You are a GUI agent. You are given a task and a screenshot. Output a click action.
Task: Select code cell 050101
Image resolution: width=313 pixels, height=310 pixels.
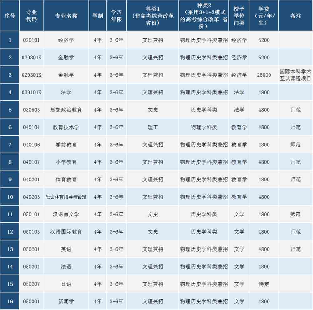point(31,214)
